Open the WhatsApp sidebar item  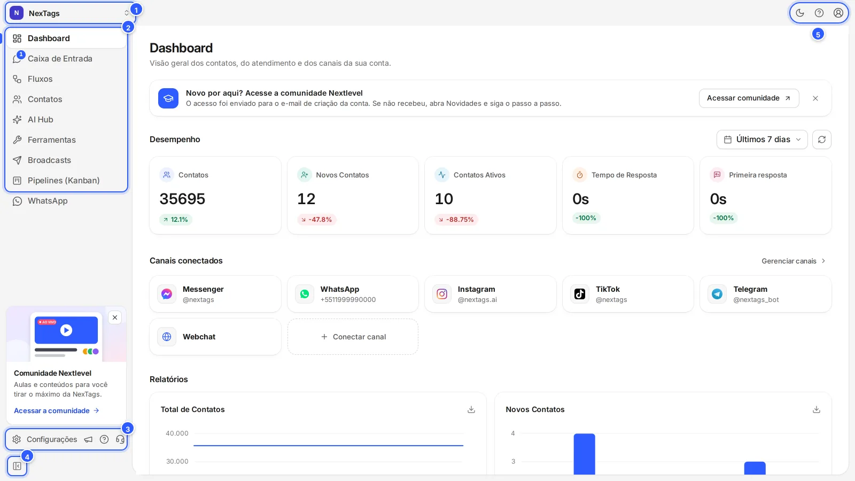67,201
